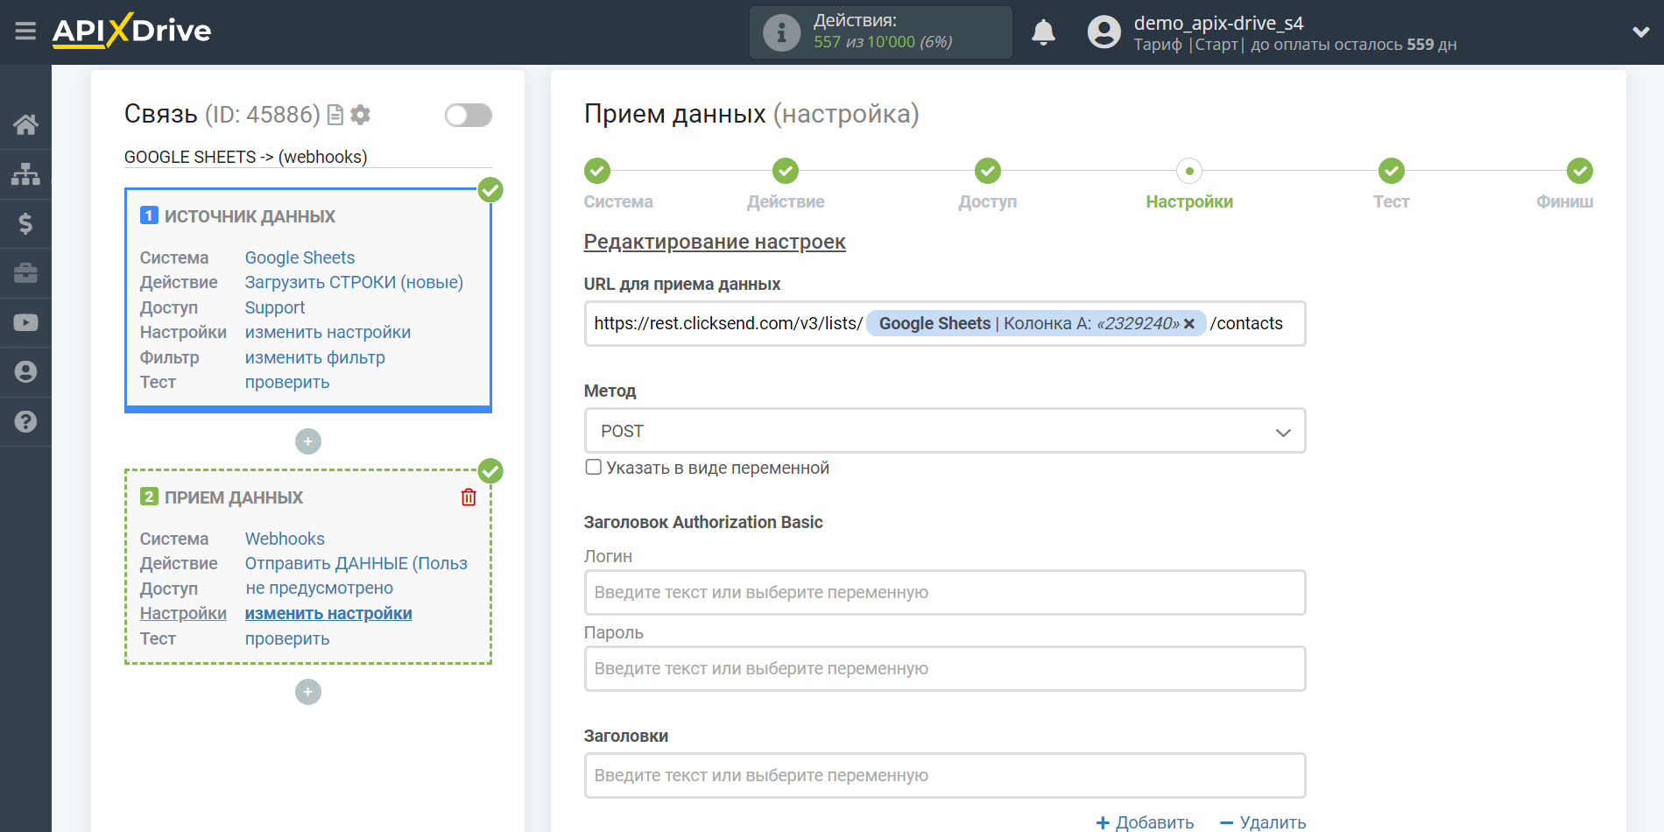
Task: Click изменить настройки in data source block
Action: pos(328,332)
